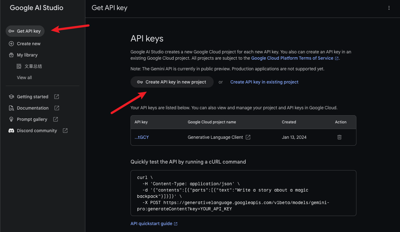Click the key icon beside Get API key

point(11,31)
